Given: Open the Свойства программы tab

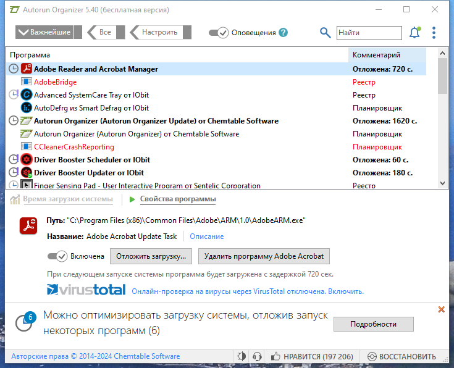Looking at the screenshot, I should click(178, 199).
